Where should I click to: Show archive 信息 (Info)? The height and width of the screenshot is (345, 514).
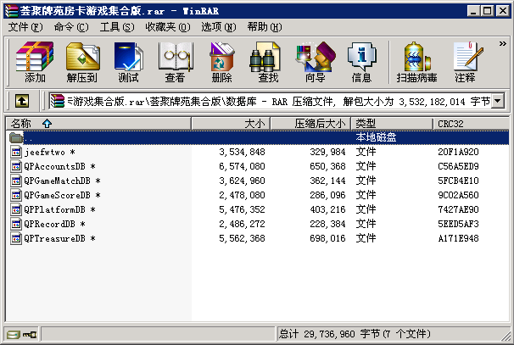click(x=361, y=63)
